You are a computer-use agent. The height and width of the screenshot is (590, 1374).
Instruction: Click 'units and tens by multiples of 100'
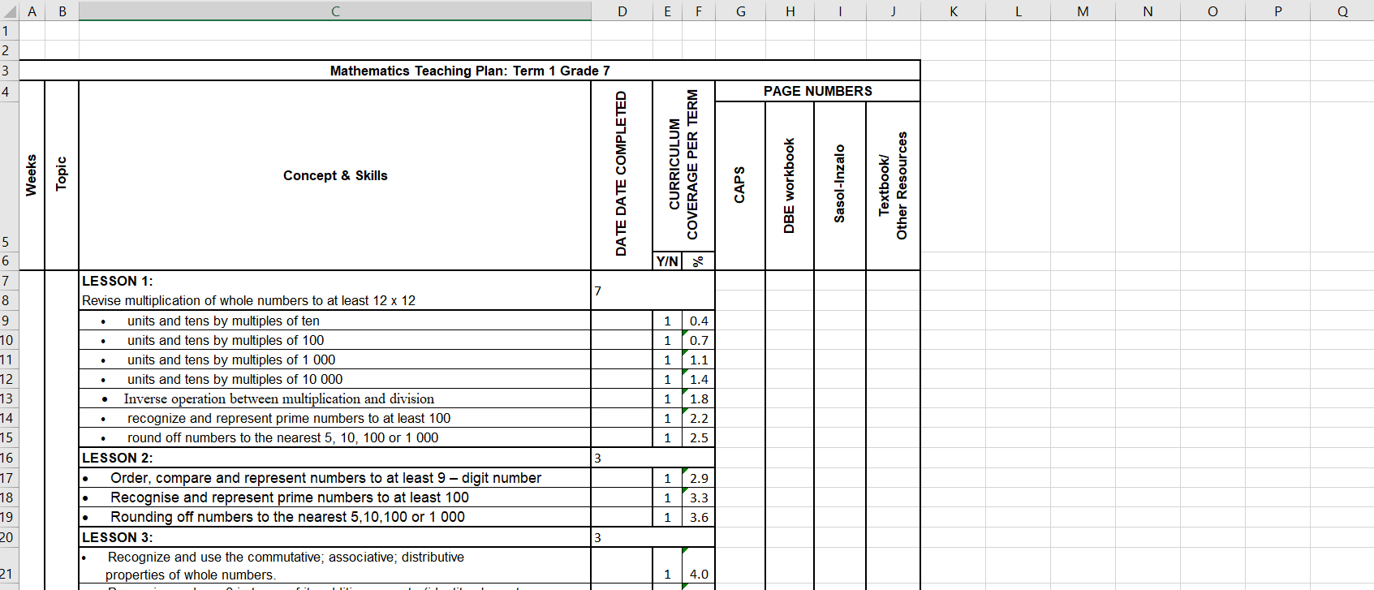[335, 340]
